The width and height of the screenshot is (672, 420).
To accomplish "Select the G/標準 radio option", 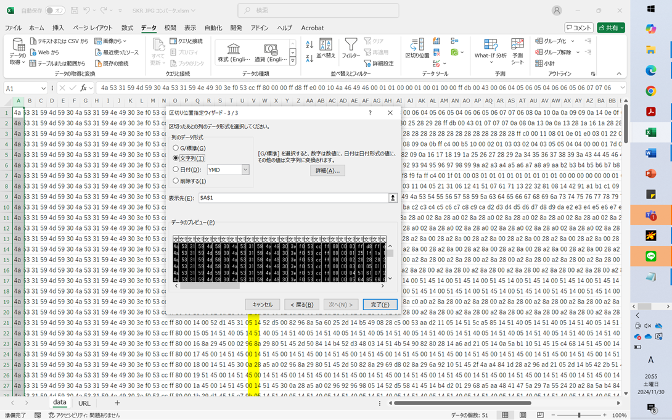I will coord(176,148).
